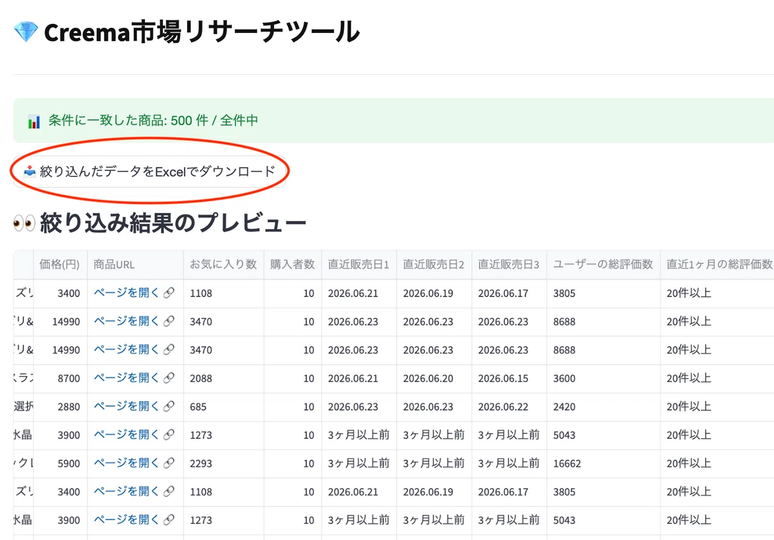Click the gem icon beside the Creema title

pos(26,32)
